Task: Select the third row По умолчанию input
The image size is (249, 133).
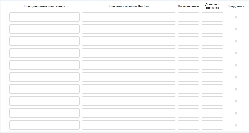Action: (x=188, y=41)
